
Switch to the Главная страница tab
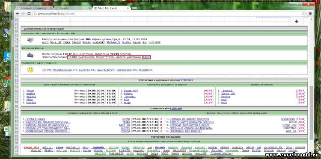34,8
